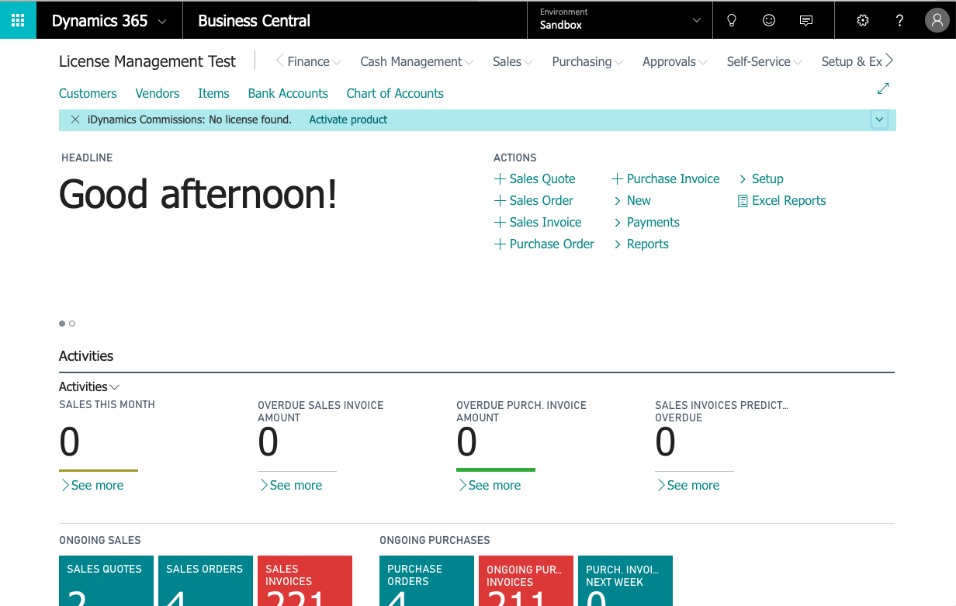The height and width of the screenshot is (606, 956).
Task: See more under Sales This Month
Action: (x=92, y=485)
